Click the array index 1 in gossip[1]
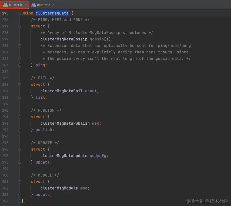231x206 pixels. (x=107, y=39)
